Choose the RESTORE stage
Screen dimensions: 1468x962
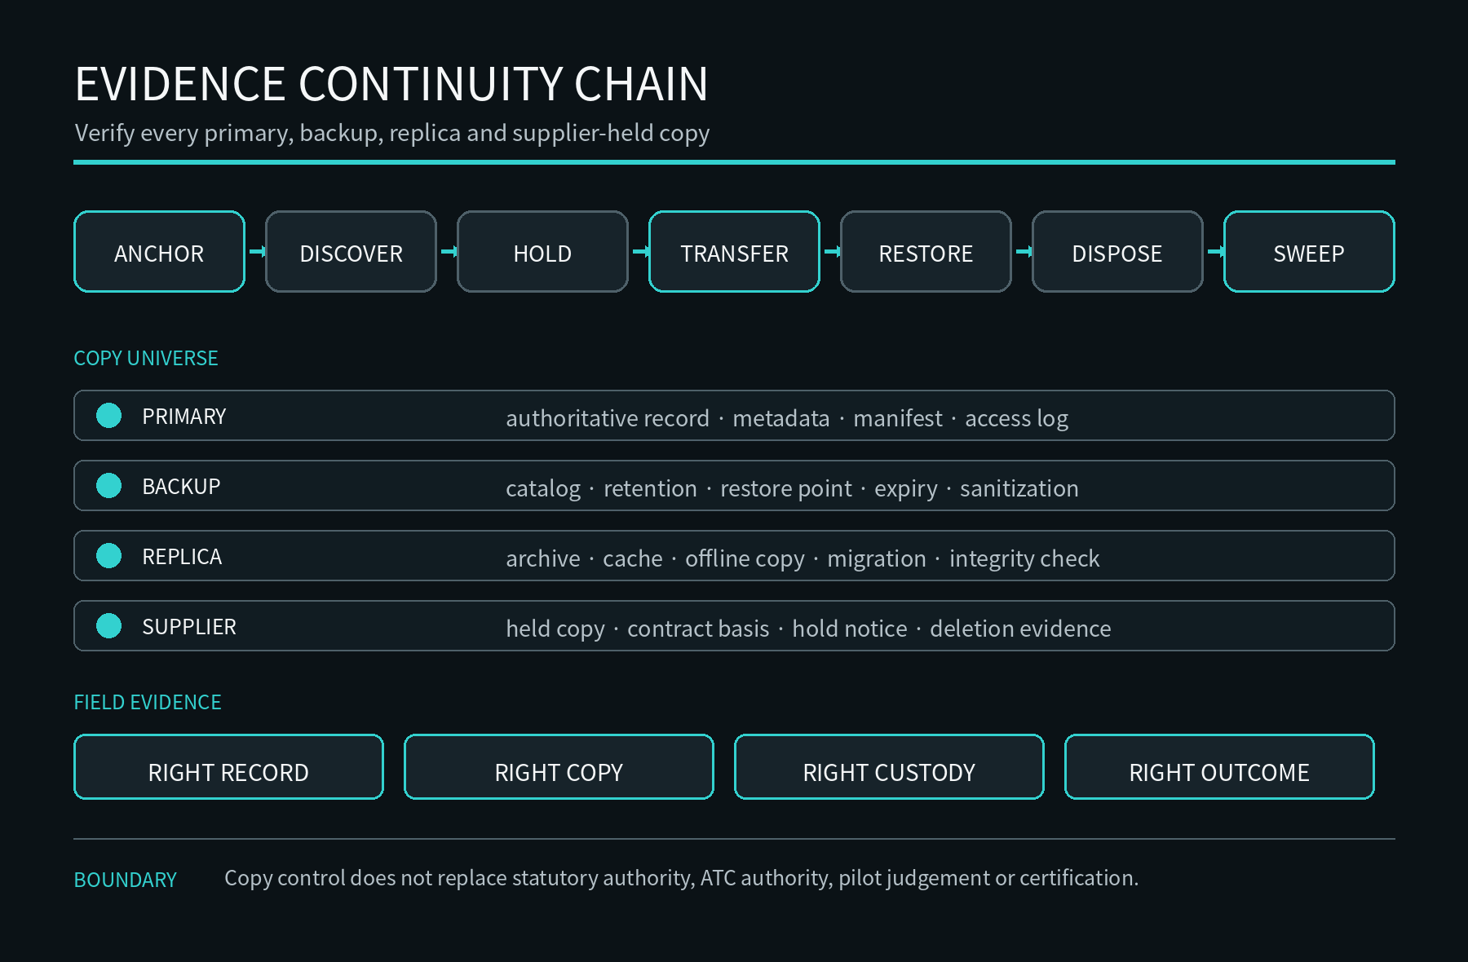click(926, 252)
